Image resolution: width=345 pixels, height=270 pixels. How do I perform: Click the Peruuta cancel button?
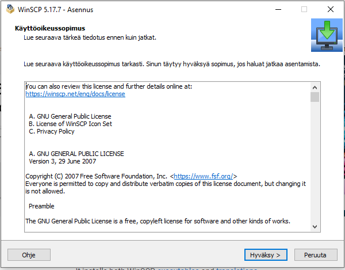pyautogui.click(x=316, y=254)
